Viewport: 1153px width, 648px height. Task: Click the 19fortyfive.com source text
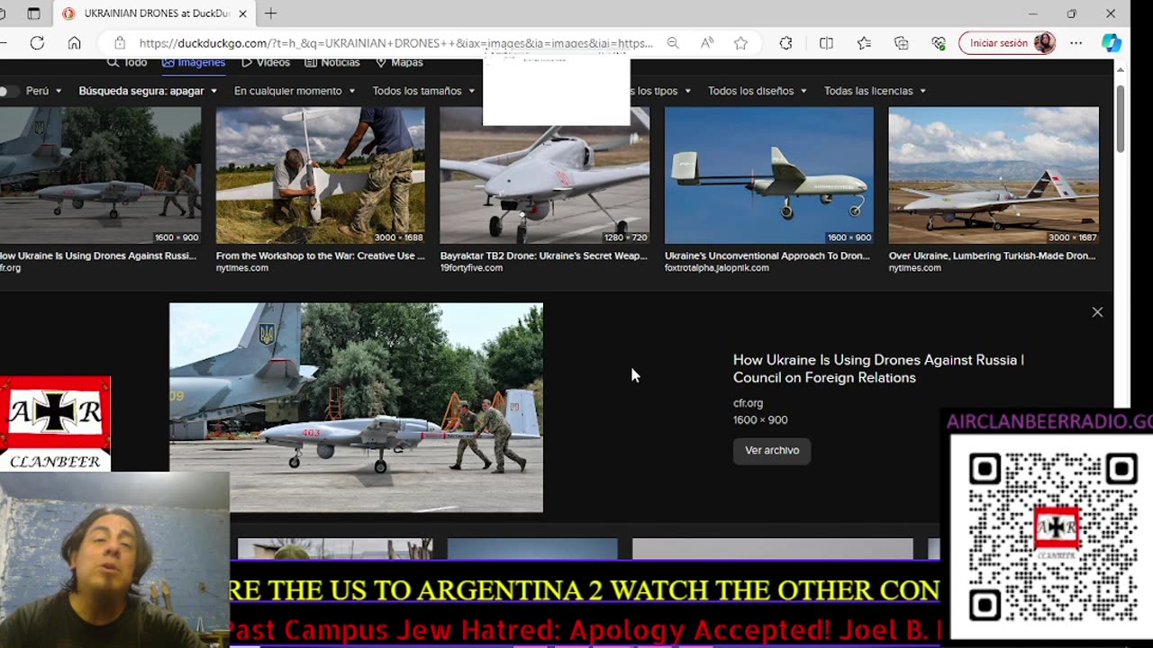click(x=471, y=268)
